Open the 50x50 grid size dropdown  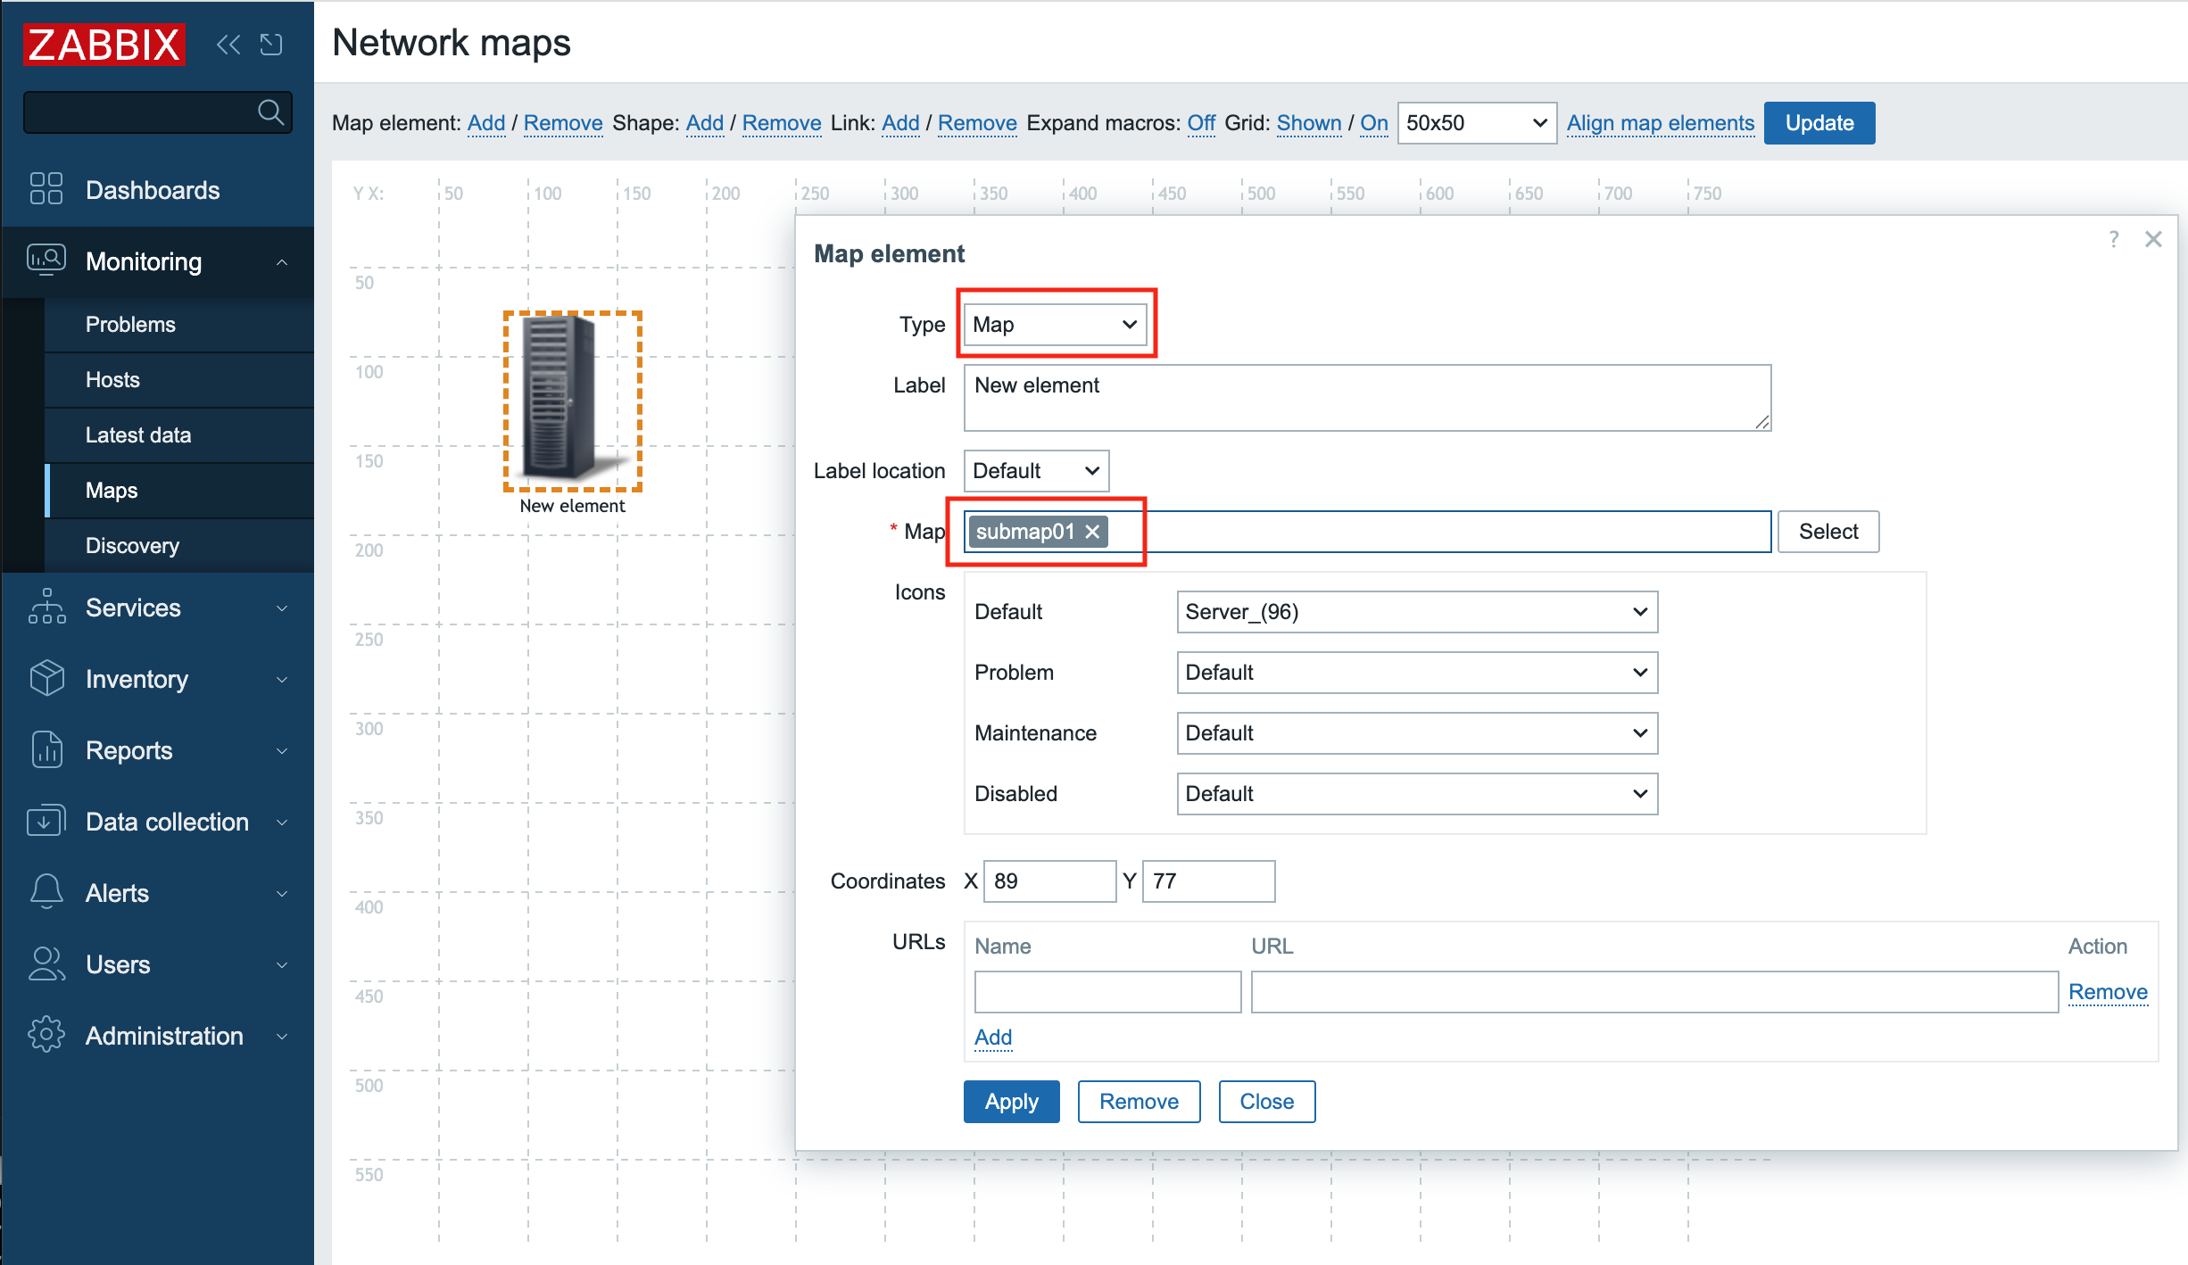click(1477, 123)
